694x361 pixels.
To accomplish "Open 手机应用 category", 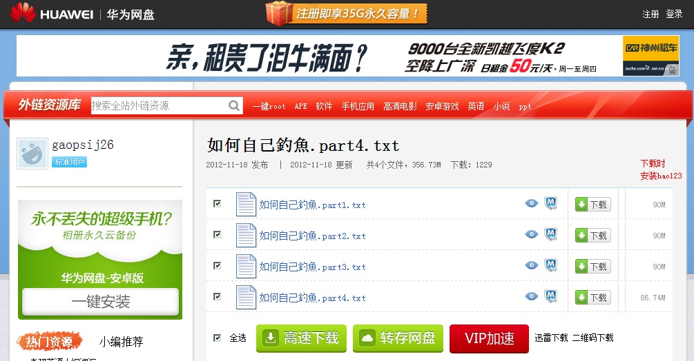I will coord(358,106).
